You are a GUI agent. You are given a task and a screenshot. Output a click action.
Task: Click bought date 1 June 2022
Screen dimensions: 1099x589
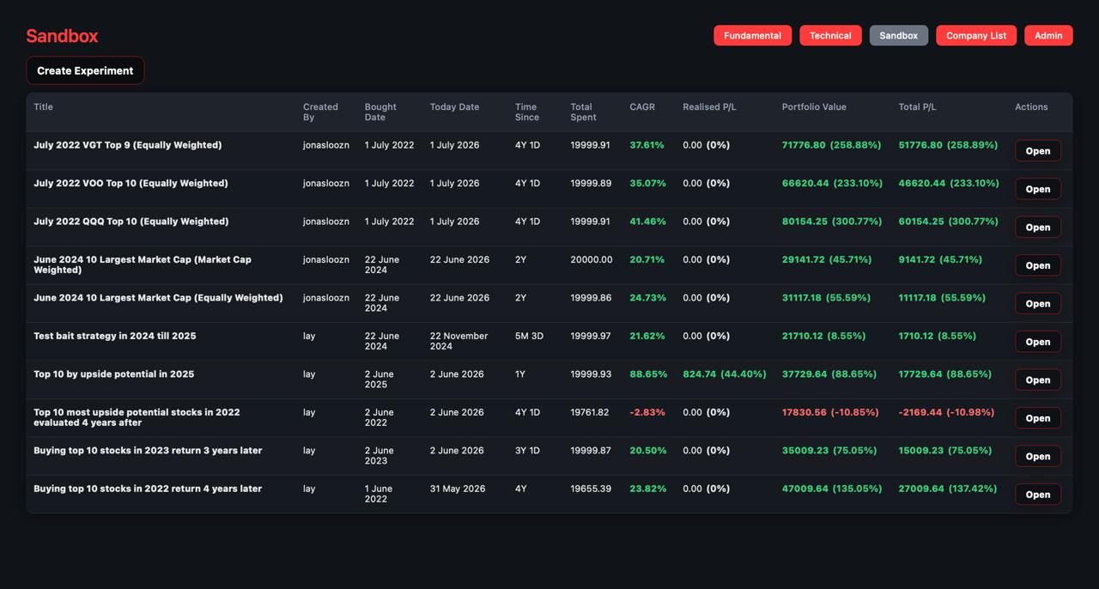[379, 494]
